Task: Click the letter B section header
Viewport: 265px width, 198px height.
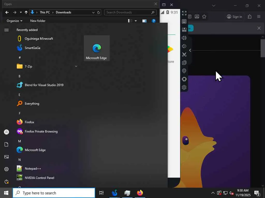Action: (19, 76)
